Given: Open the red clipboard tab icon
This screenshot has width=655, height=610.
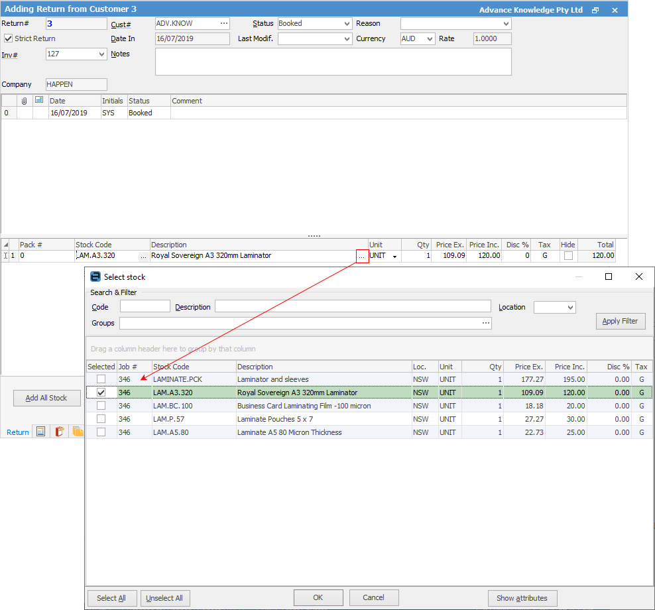Looking at the screenshot, I should (60, 432).
